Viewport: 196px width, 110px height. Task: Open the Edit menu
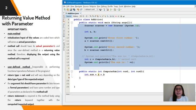coord(68,6)
